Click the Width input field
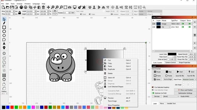197x110 pixels. (30, 11)
